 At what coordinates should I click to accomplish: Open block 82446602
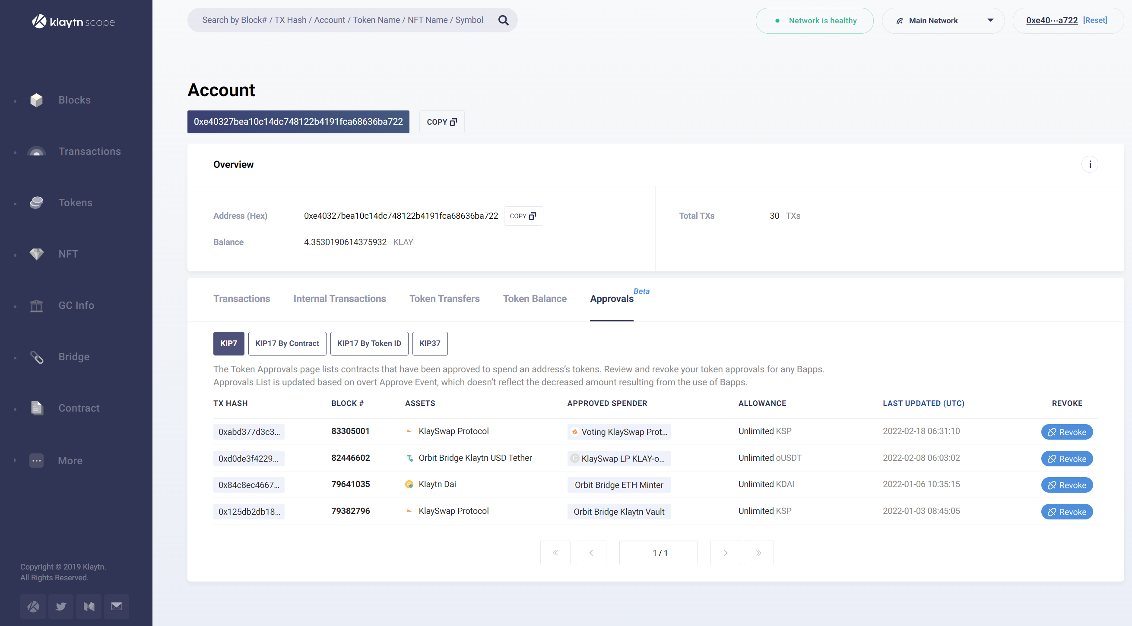pos(351,458)
